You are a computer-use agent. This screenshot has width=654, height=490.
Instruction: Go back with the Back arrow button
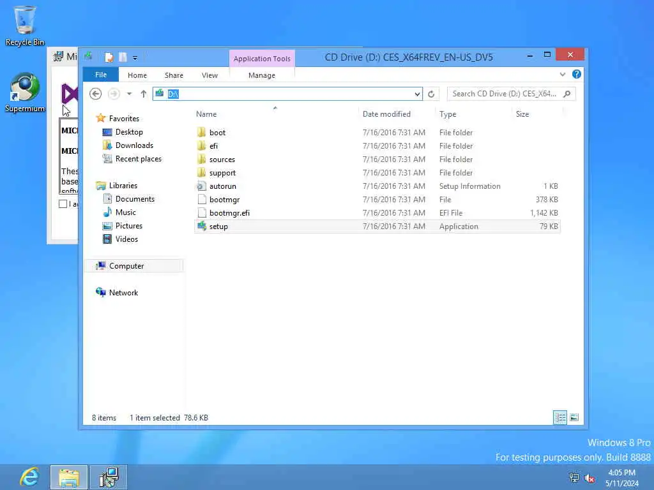pyautogui.click(x=96, y=94)
